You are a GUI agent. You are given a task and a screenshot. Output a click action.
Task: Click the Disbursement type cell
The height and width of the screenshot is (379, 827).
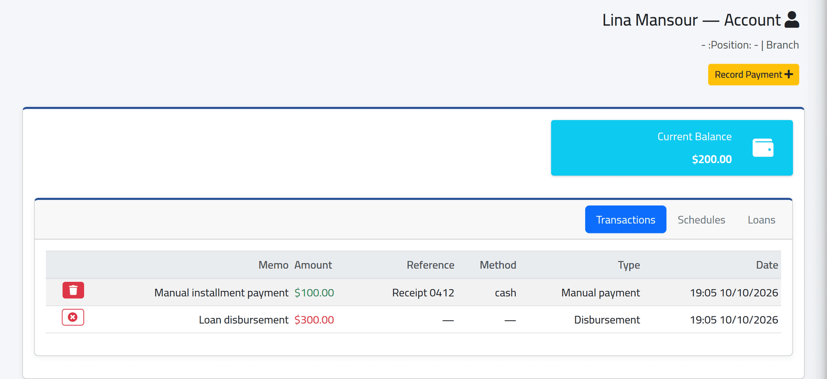pyautogui.click(x=607, y=320)
